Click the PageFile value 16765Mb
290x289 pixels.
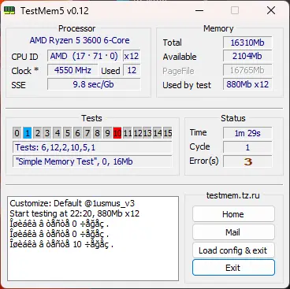[247, 70]
